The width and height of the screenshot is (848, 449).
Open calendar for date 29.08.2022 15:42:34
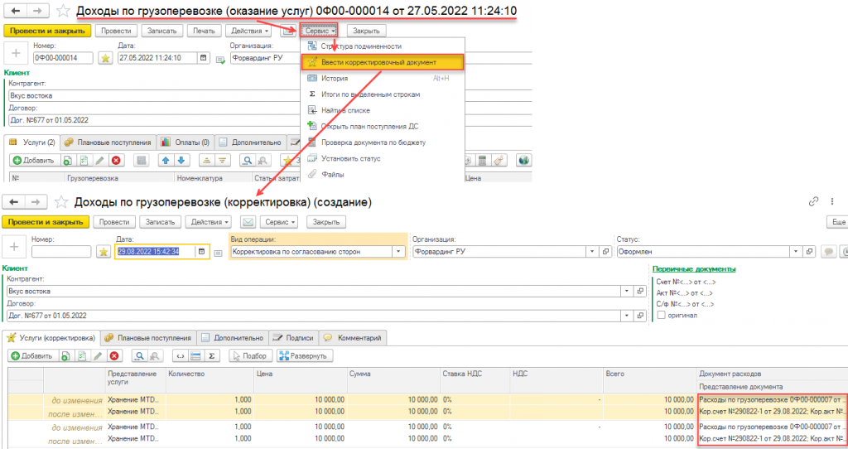pyautogui.click(x=202, y=252)
